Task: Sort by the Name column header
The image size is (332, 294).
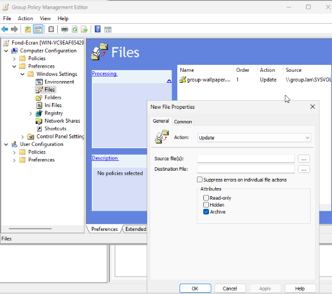Action: 206,70
